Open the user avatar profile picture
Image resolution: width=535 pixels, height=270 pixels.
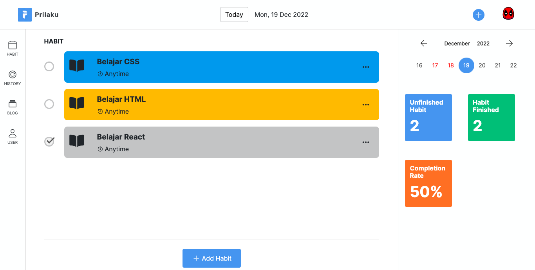click(508, 14)
